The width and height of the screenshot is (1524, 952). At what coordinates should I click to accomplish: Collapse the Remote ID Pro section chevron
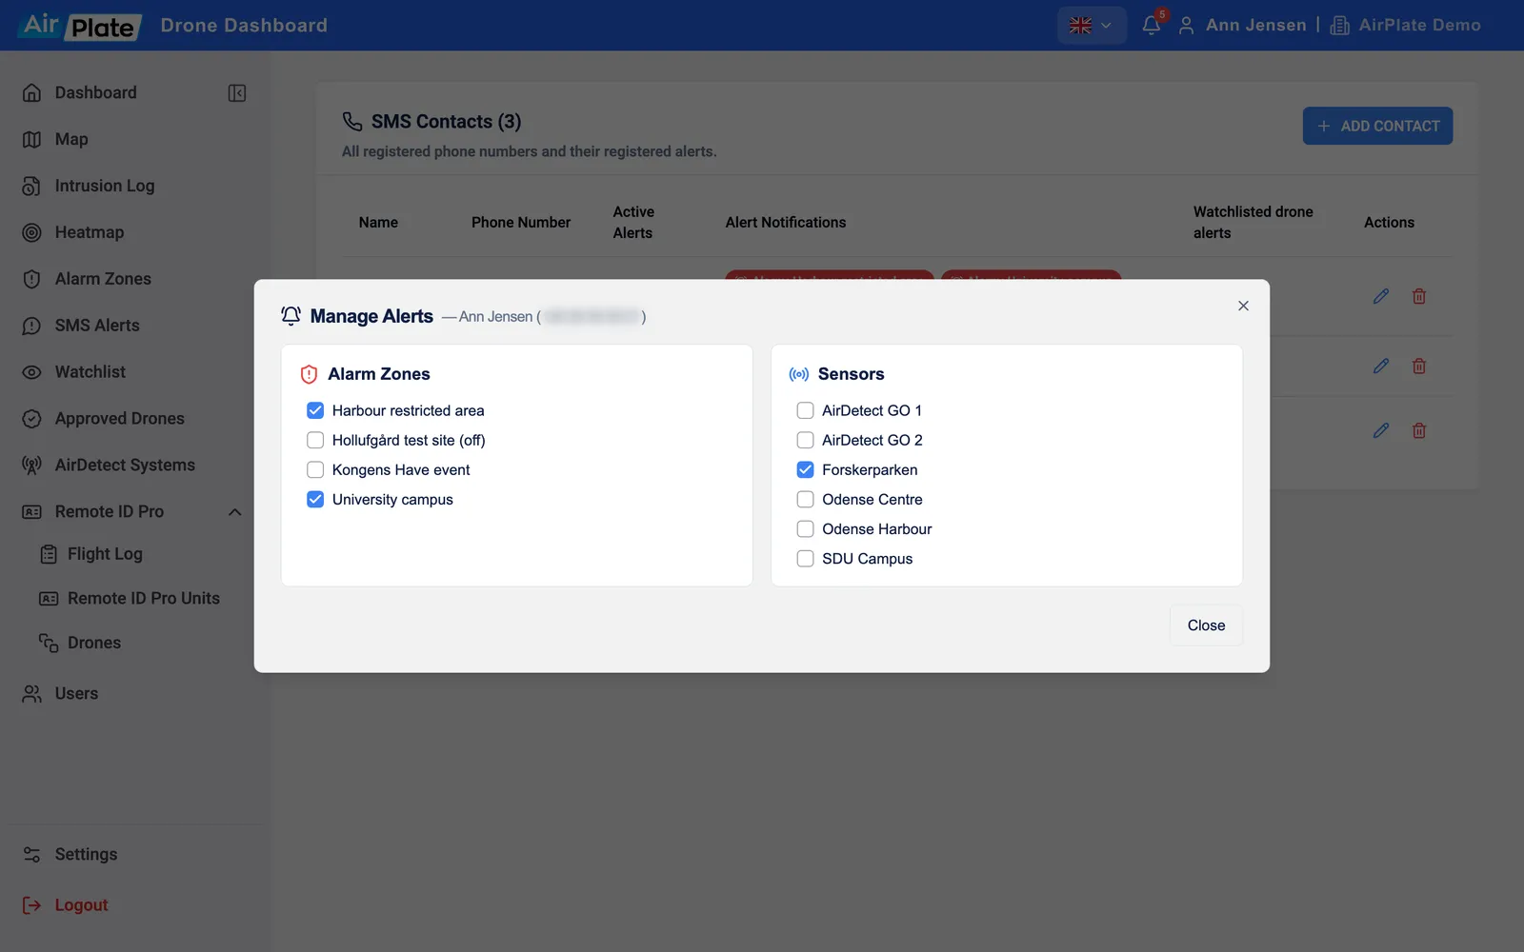[x=235, y=512]
